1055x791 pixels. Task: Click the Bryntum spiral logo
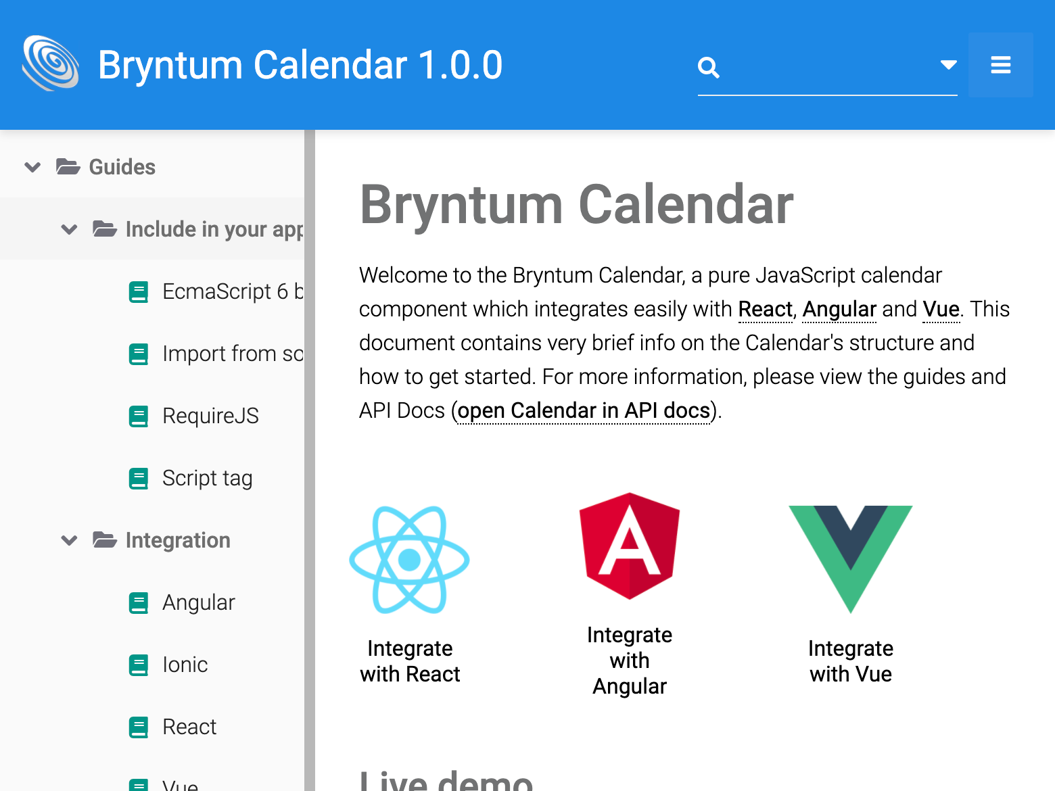click(51, 64)
